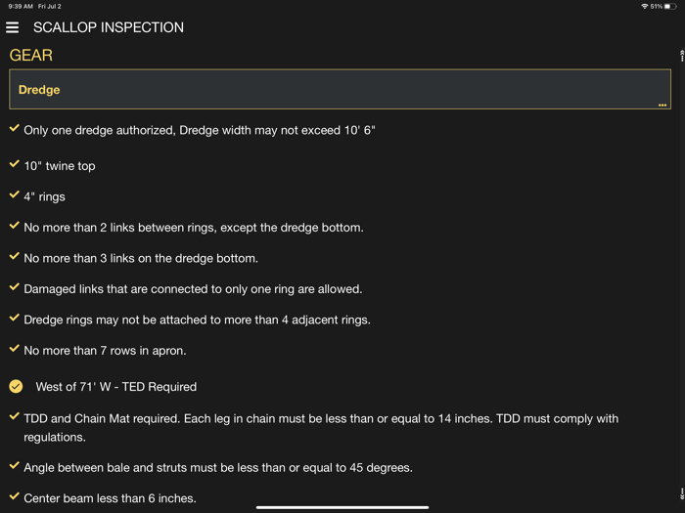
Task: Select the GEAR section heading
Action: (x=31, y=56)
